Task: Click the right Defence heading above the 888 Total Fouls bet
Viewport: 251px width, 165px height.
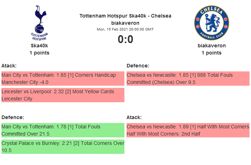Action: [138, 66]
